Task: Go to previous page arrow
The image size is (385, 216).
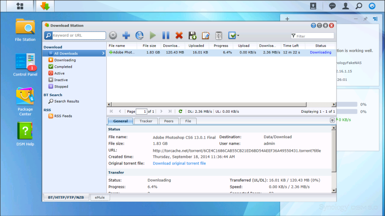Action: 120,111
